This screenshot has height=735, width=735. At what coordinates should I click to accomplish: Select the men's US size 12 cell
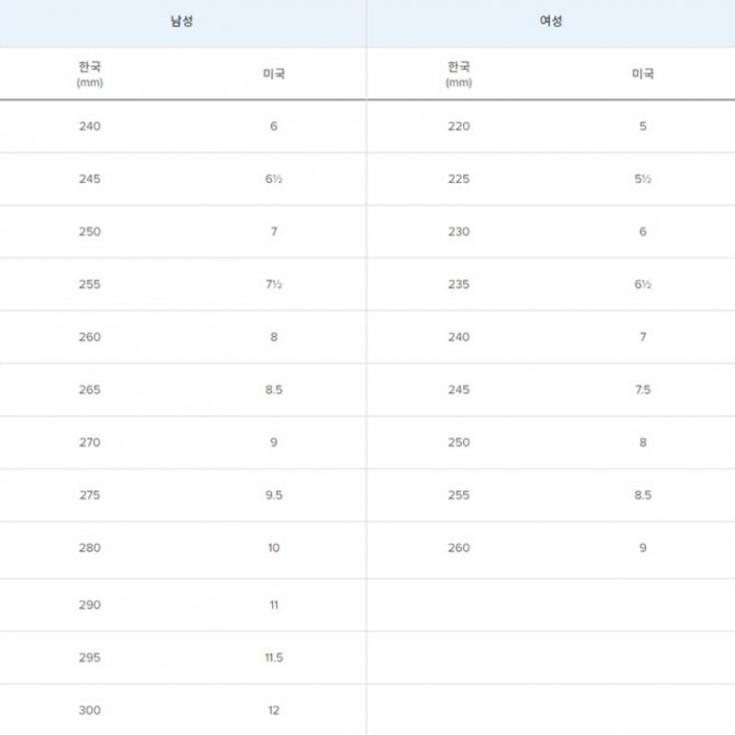pyautogui.click(x=274, y=710)
